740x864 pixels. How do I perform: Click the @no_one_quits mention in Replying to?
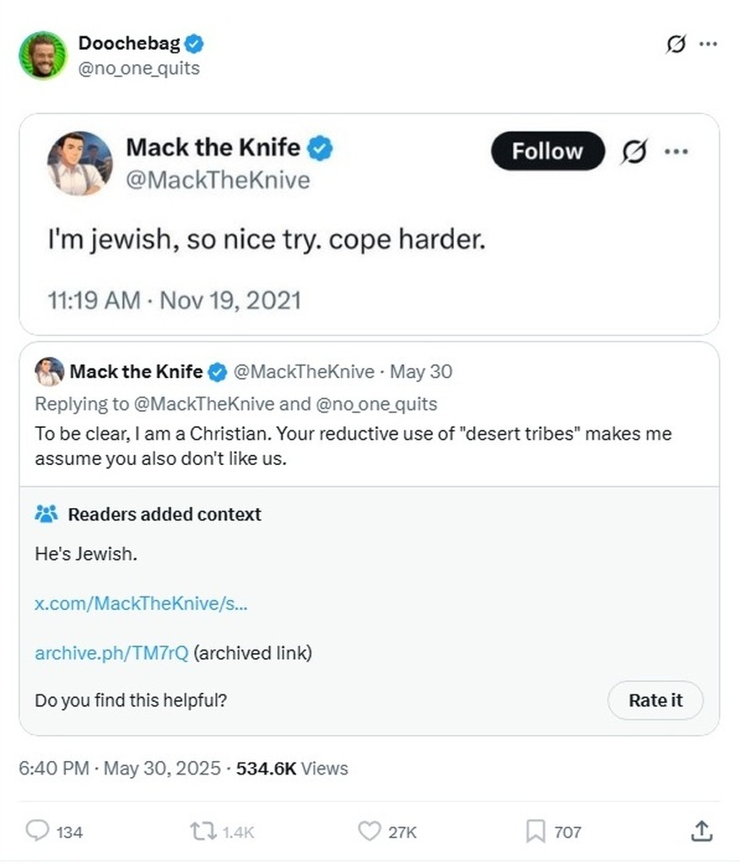[376, 404]
